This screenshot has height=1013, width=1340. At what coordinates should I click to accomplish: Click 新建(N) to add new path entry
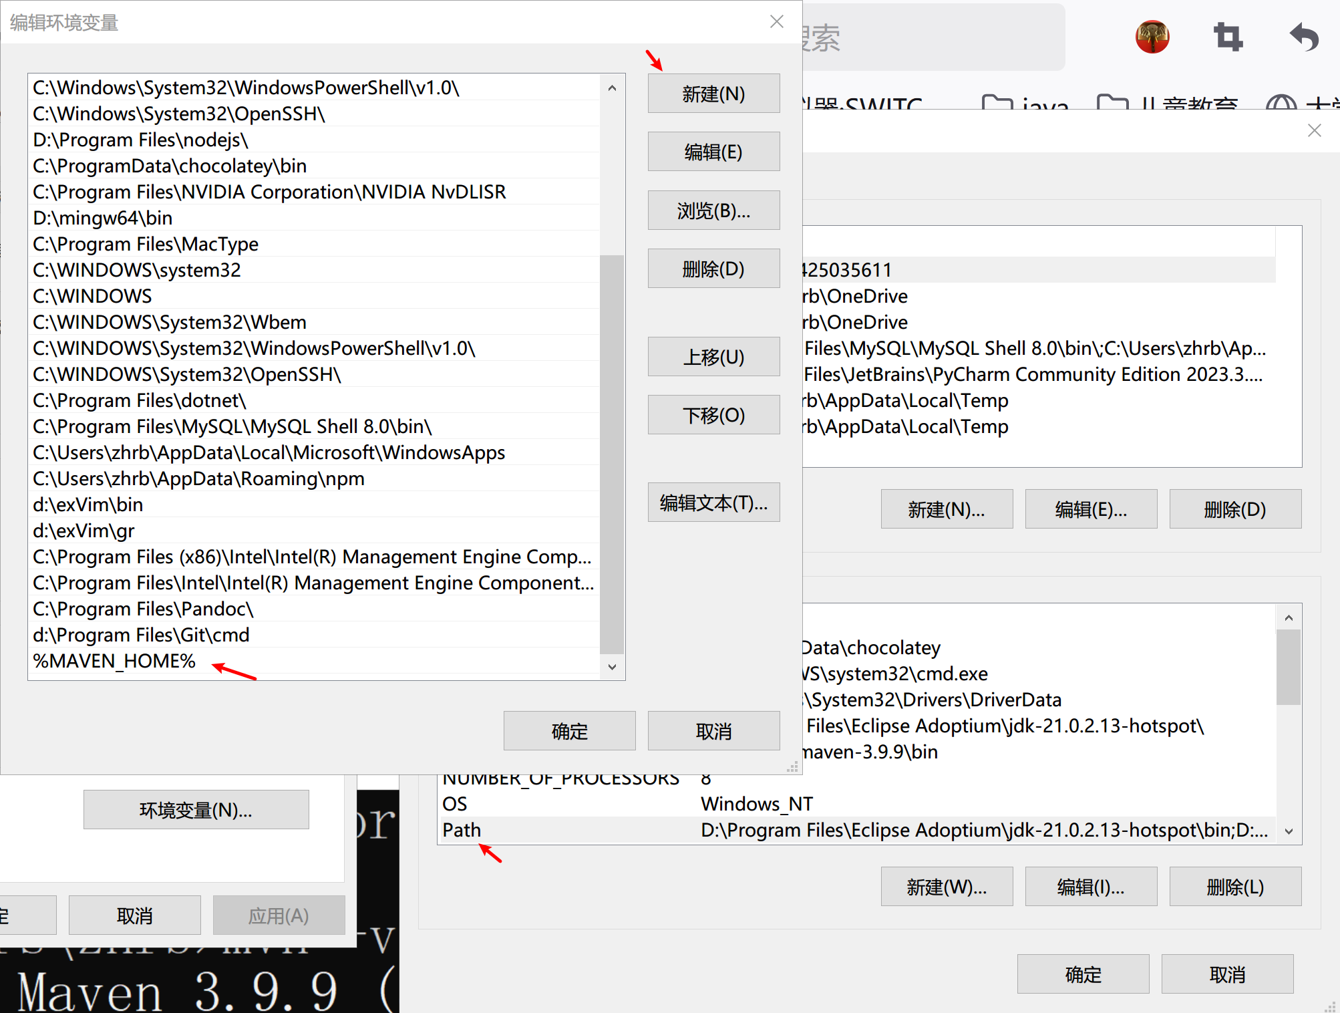713,94
